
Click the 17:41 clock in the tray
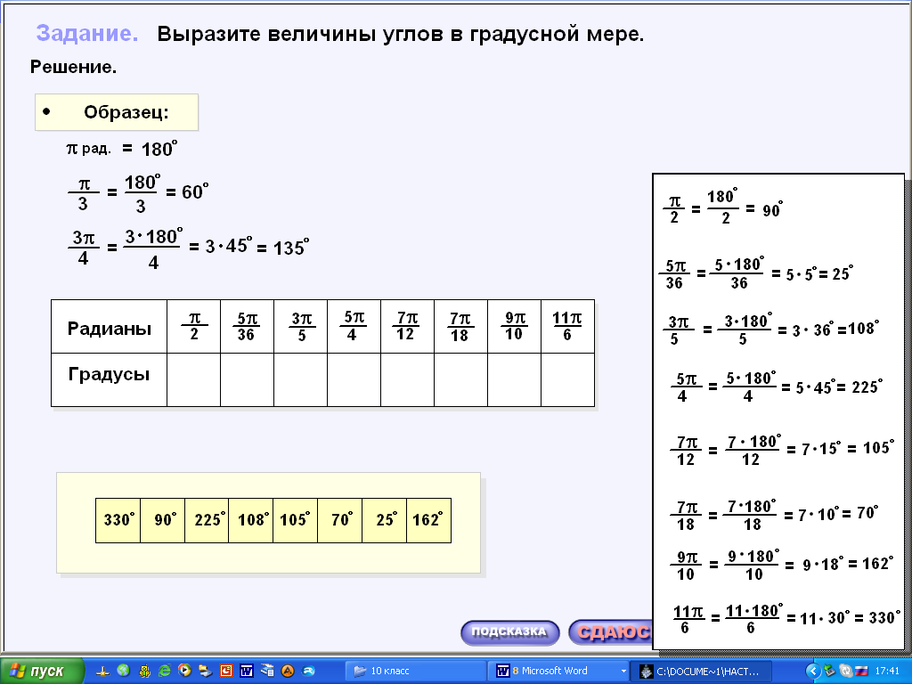click(x=887, y=672)
